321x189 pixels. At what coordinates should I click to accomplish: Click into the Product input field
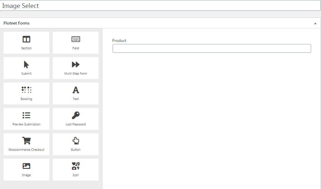(x=212, y=48)
